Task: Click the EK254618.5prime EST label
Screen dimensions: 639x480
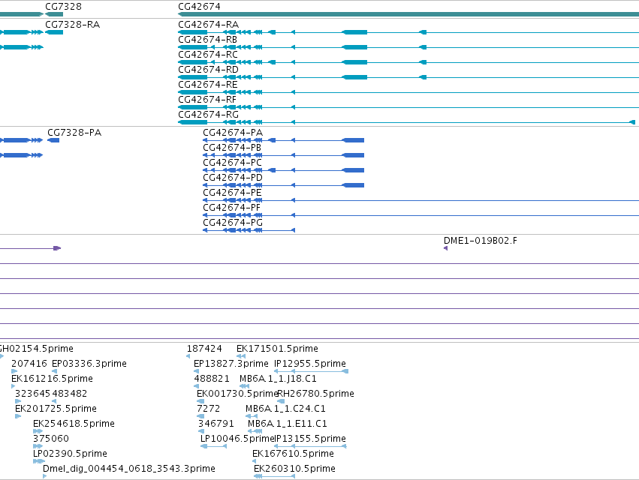Action: pyautogui.click(x=74, y=424)
